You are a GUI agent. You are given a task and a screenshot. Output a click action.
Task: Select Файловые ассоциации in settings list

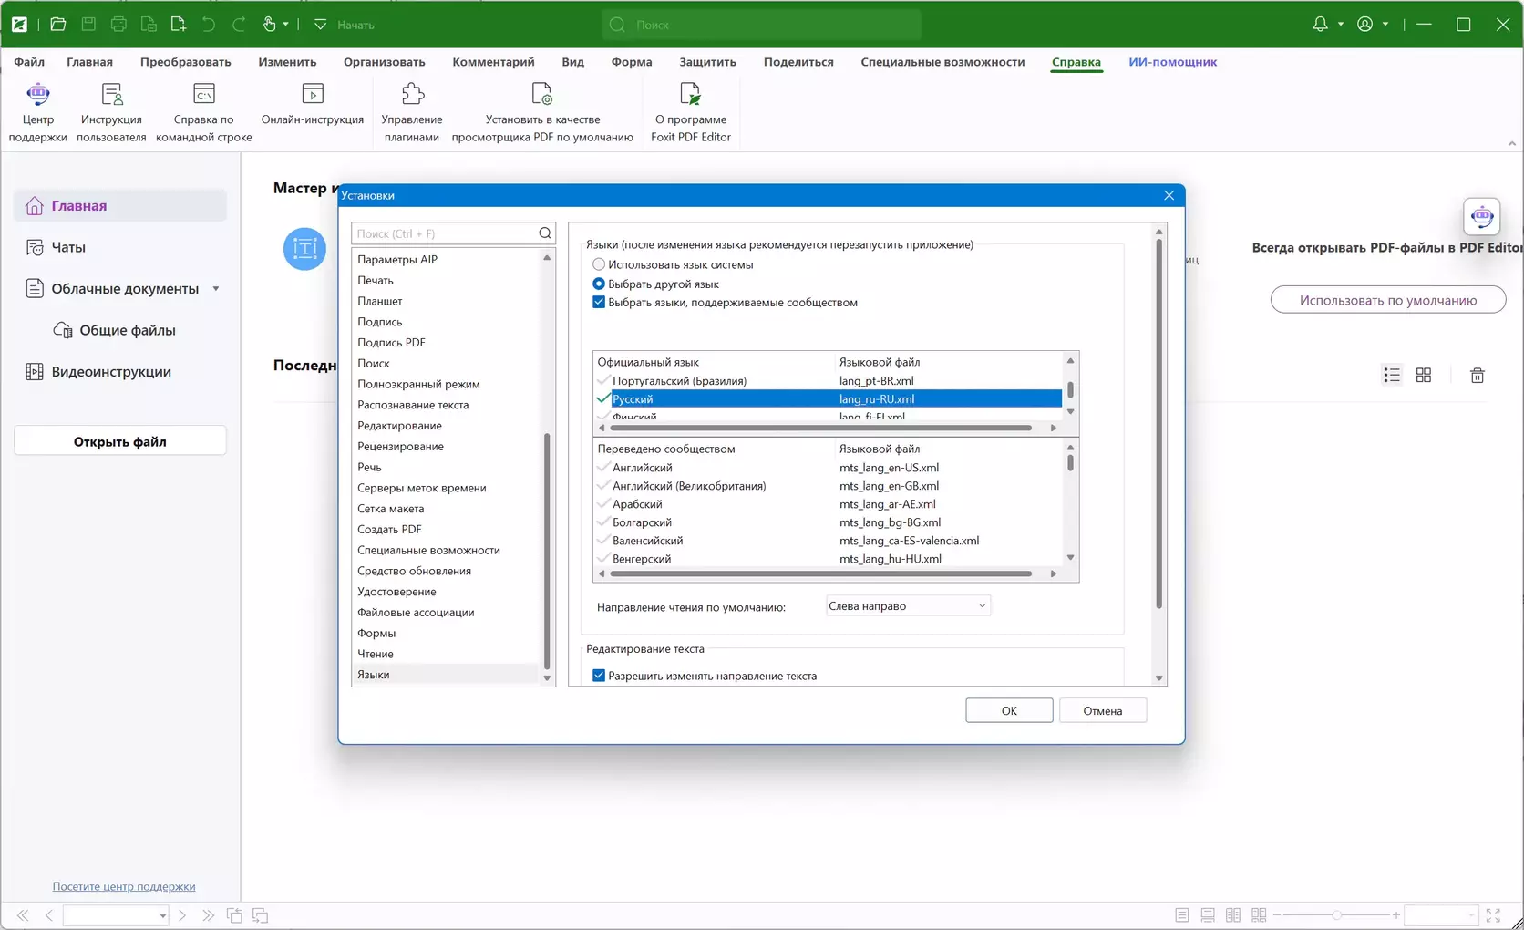tap(416, 613)
